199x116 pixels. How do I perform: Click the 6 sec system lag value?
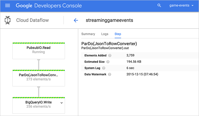pos(130,68)
